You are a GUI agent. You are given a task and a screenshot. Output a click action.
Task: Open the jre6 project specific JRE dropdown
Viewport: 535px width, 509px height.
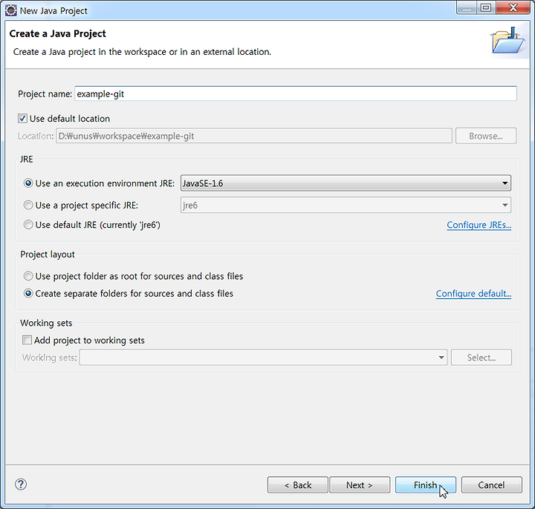coord(346,205)
